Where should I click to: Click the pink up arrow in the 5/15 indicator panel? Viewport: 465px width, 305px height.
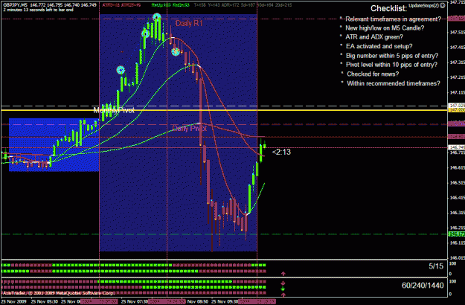283,273
